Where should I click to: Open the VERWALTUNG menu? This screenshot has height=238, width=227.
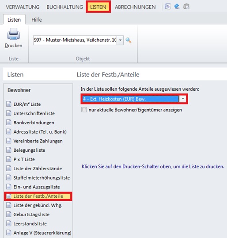(x=23, y=7)
